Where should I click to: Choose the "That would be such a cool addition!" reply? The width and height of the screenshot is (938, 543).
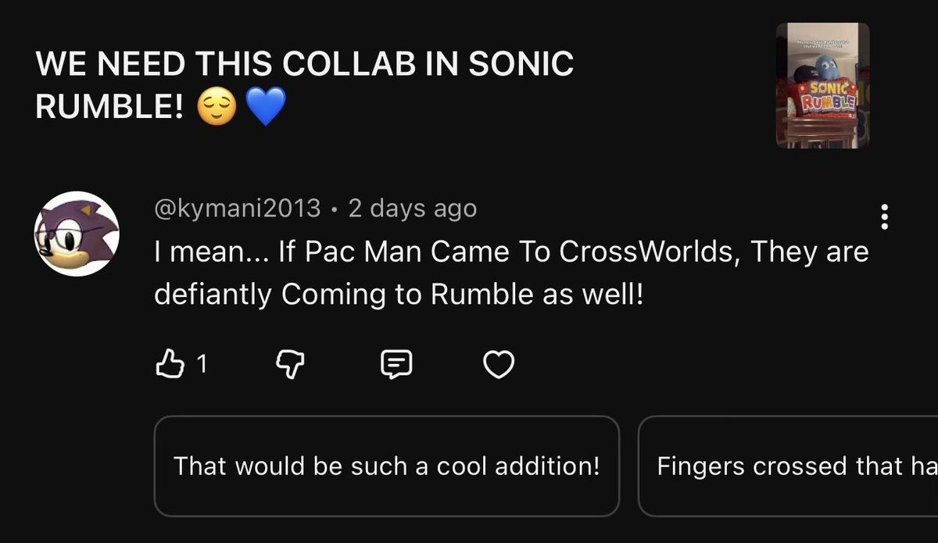387,466
